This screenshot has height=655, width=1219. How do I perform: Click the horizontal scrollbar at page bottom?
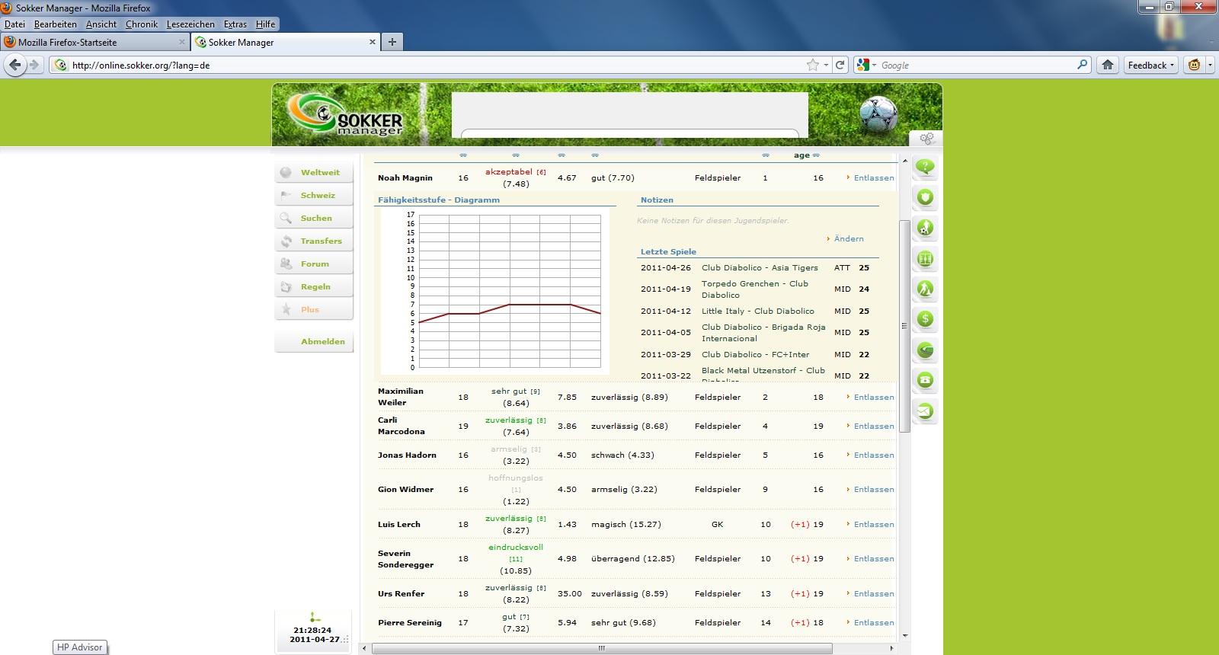(x=602, y=648)
